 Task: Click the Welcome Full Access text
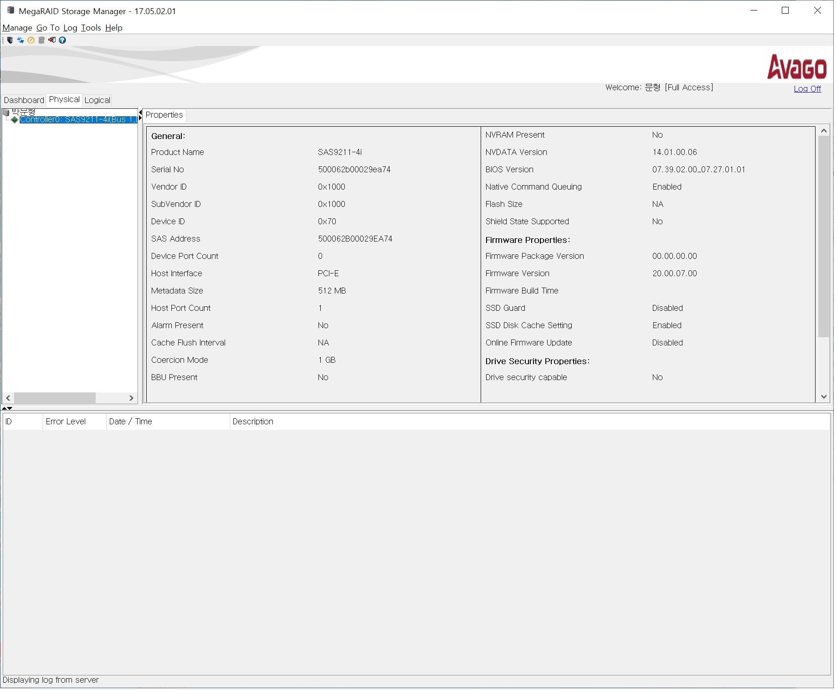tap(659, 88)
